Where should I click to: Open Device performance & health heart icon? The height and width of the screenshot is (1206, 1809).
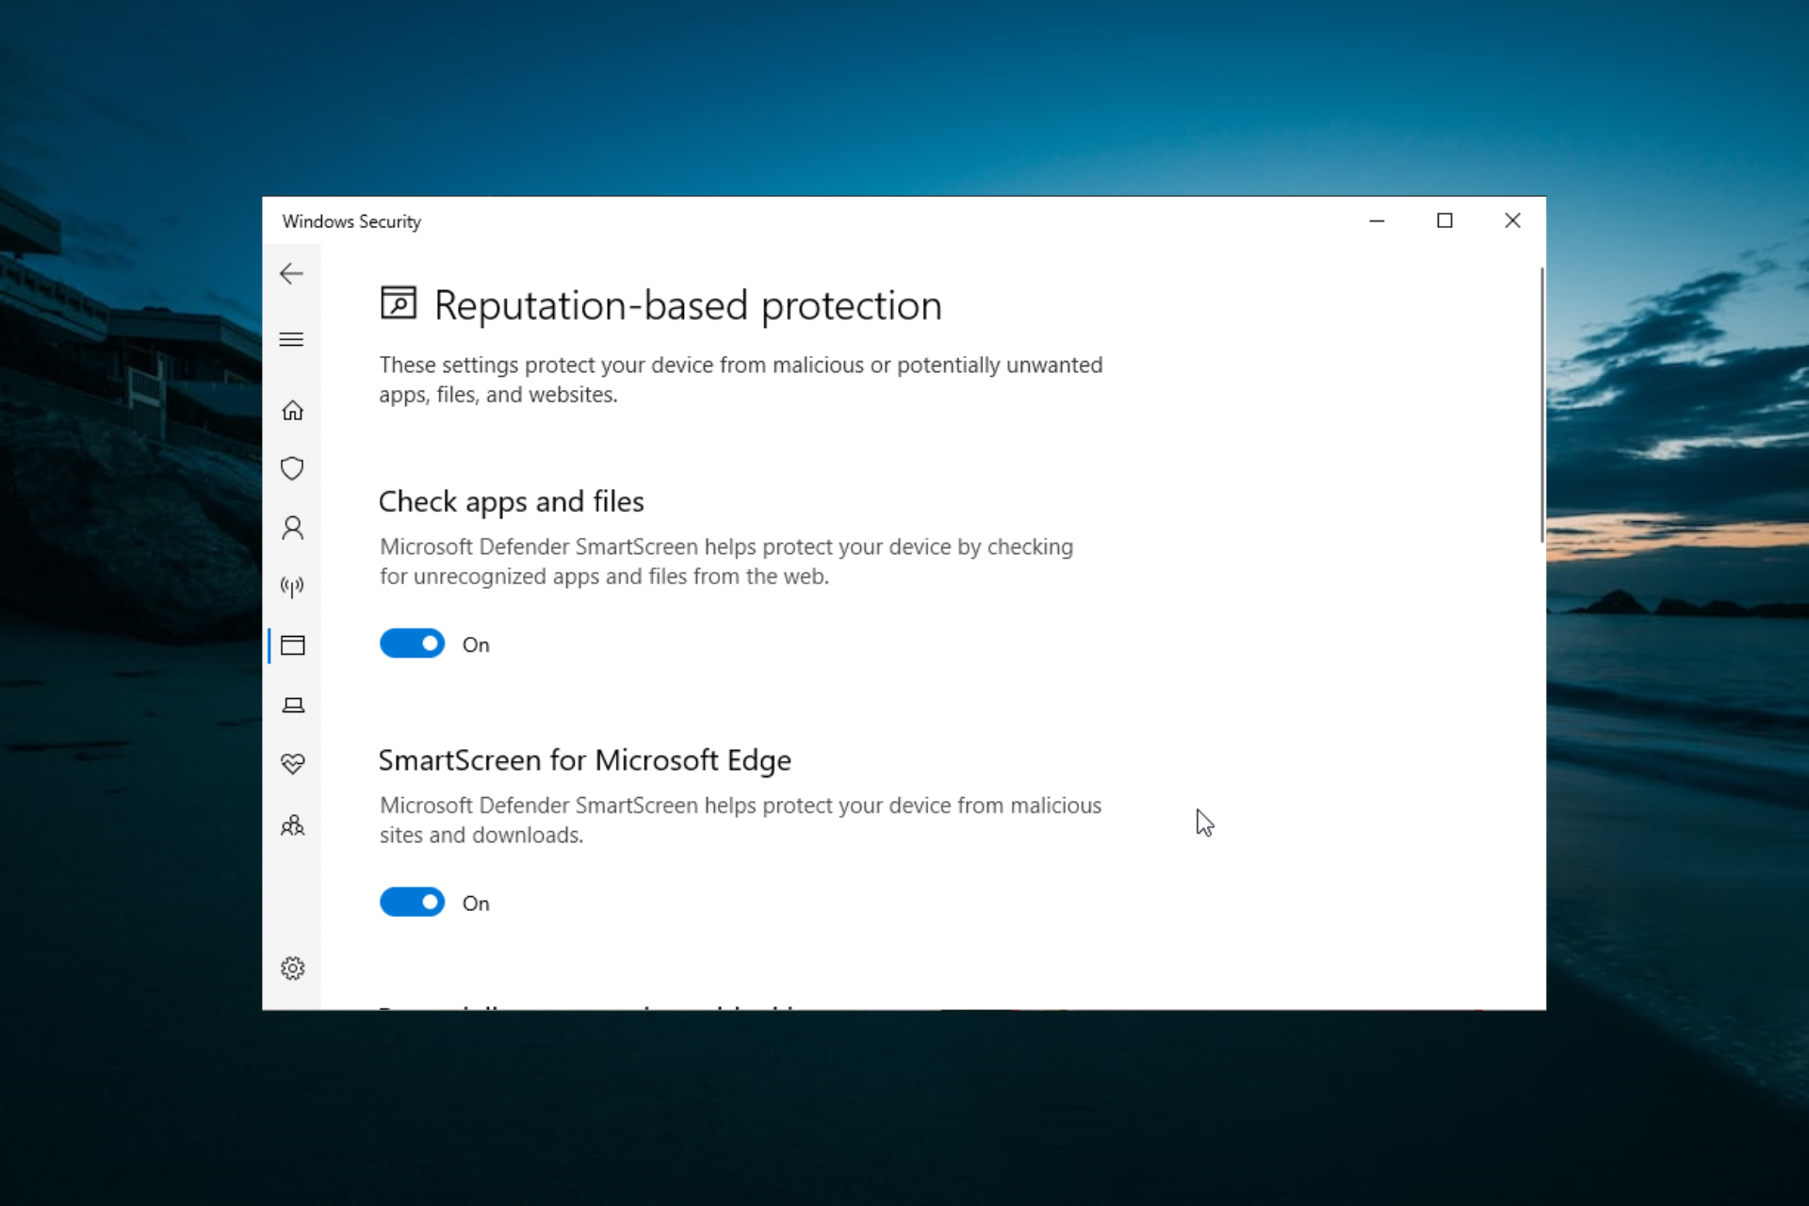pyautogui.click(x=292, y=763)
